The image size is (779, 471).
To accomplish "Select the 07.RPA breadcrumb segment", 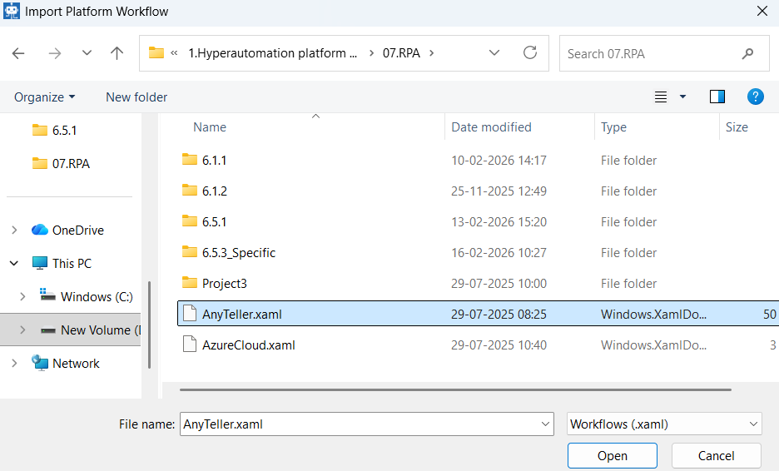I will [401, 53].
